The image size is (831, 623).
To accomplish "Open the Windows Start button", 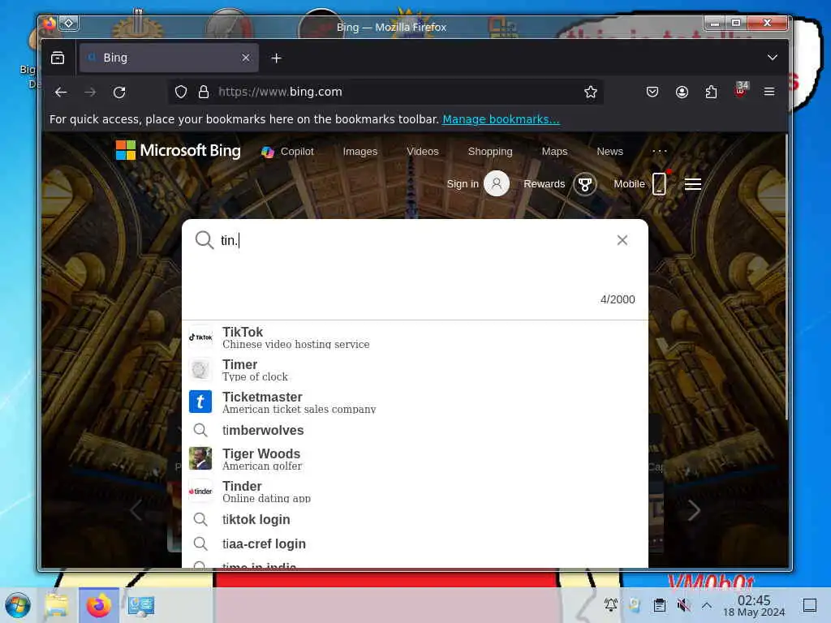I will (x=18, y=605).
